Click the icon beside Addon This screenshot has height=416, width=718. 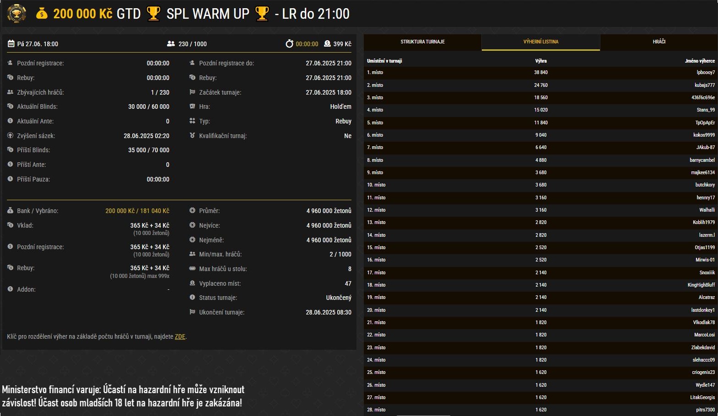[x=10, y=289]
